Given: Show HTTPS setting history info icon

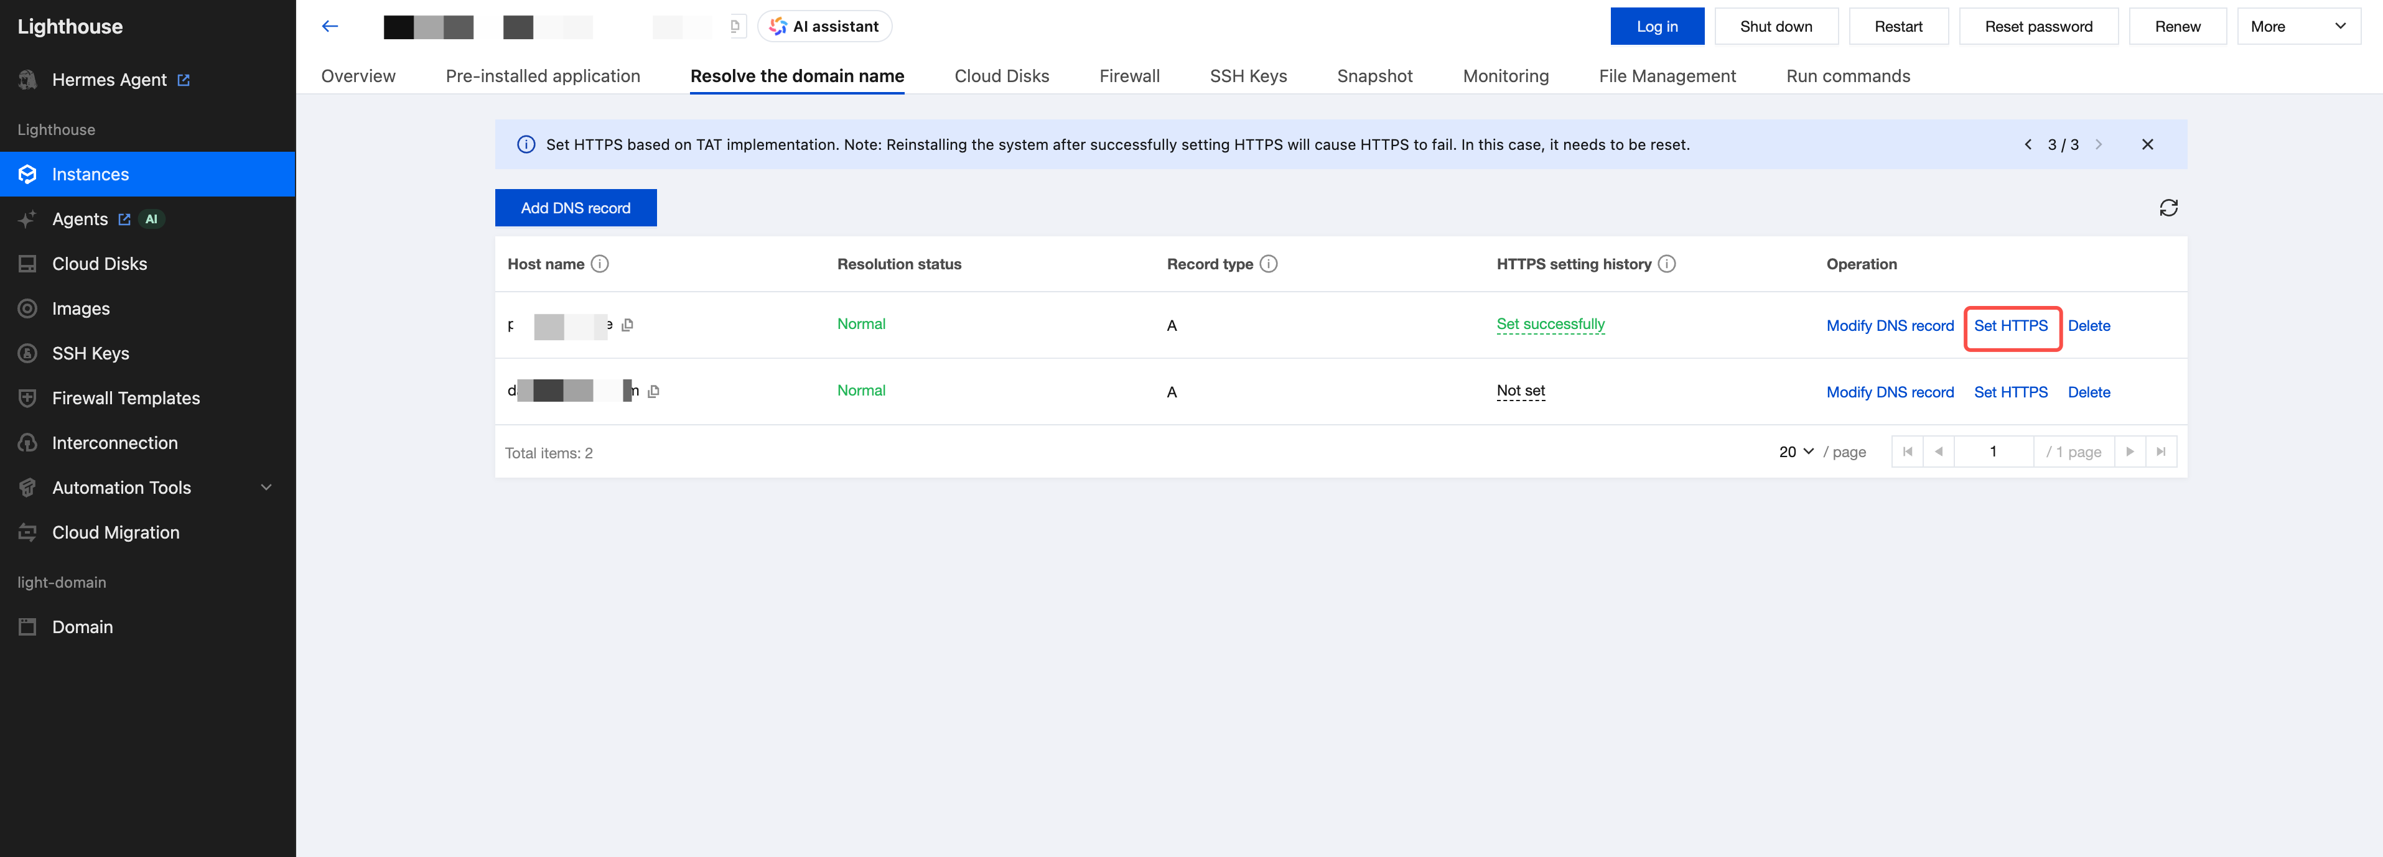Looking at the screenshot, I should 1666,264.
